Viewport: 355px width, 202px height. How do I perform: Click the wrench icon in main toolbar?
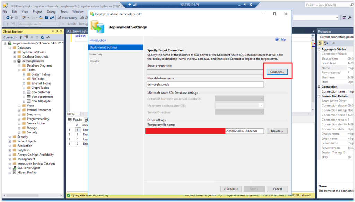pos(349,18)
